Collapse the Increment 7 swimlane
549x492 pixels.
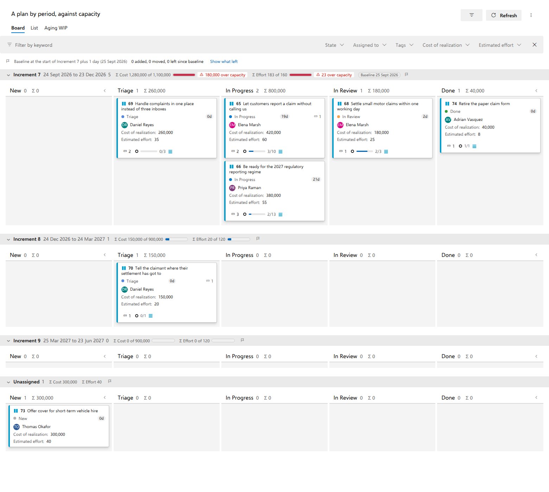(x=8, y=75)
